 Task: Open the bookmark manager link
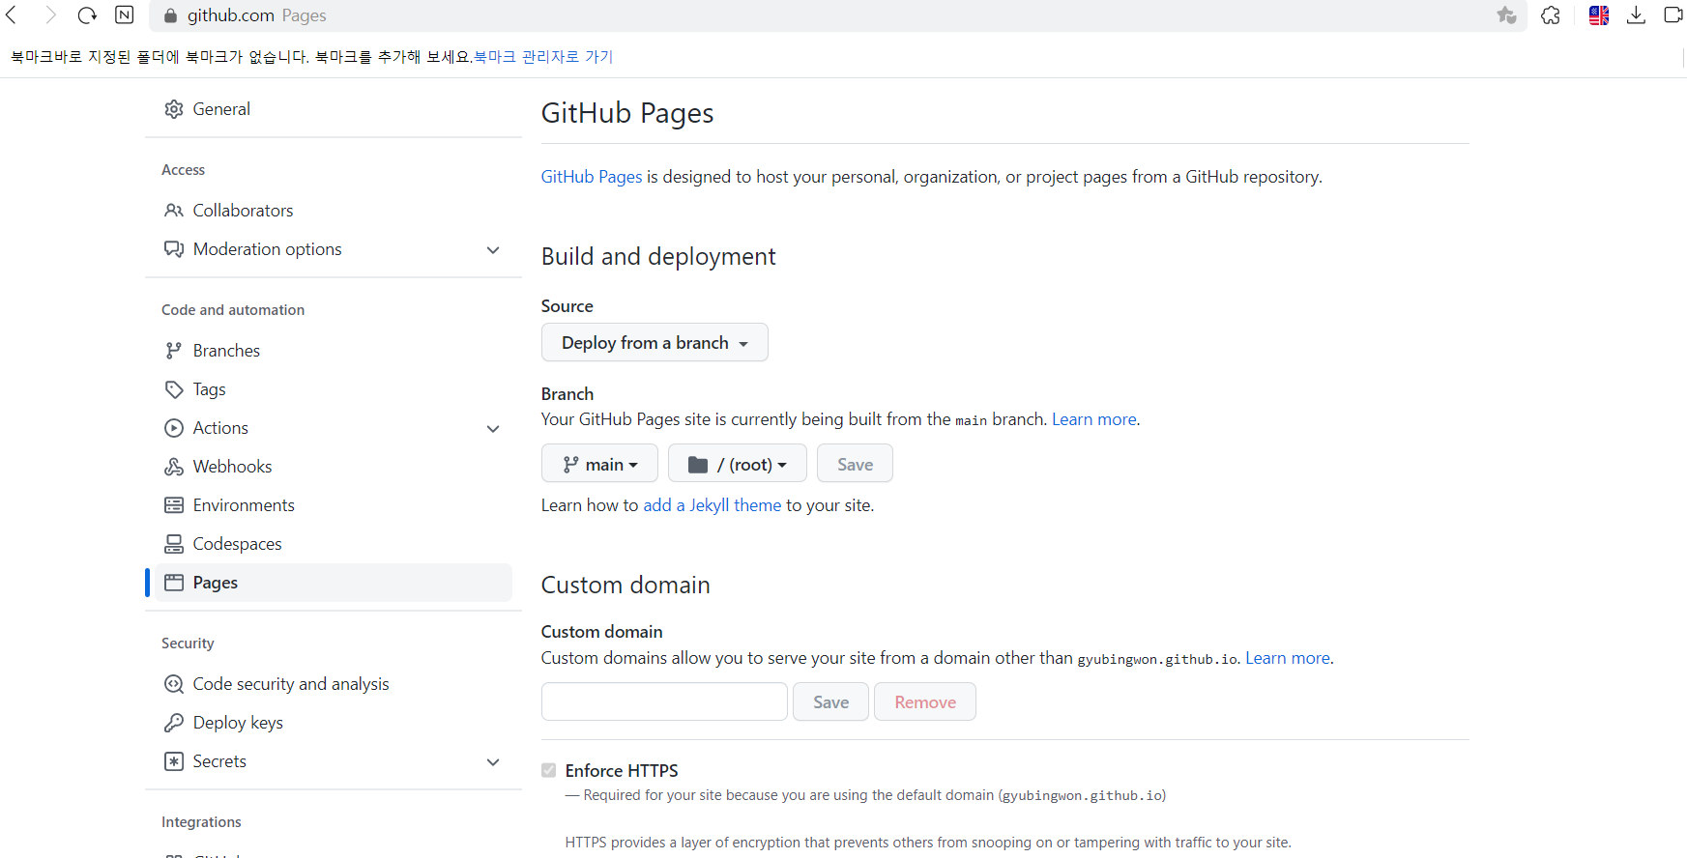tap(543, 57)
